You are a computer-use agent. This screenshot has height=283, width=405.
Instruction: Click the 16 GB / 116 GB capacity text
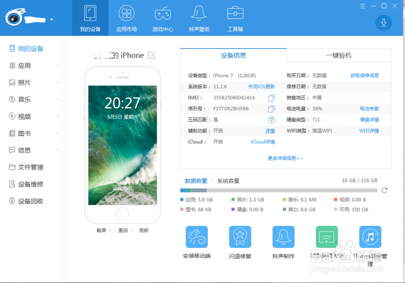pos(360,181)
